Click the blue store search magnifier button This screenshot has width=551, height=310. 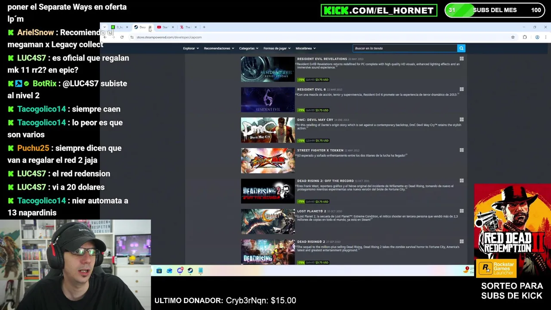[461, 48]
